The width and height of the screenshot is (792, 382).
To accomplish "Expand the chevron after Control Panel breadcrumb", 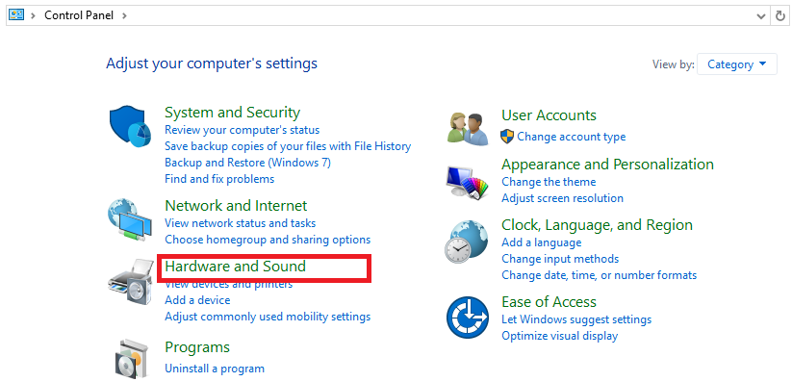I will 124,15.
